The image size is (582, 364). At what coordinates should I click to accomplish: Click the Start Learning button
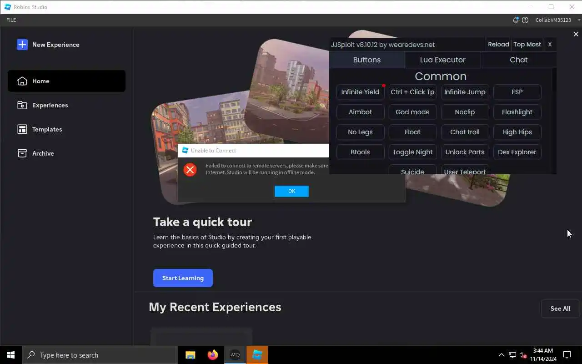[x=183, y=278]
